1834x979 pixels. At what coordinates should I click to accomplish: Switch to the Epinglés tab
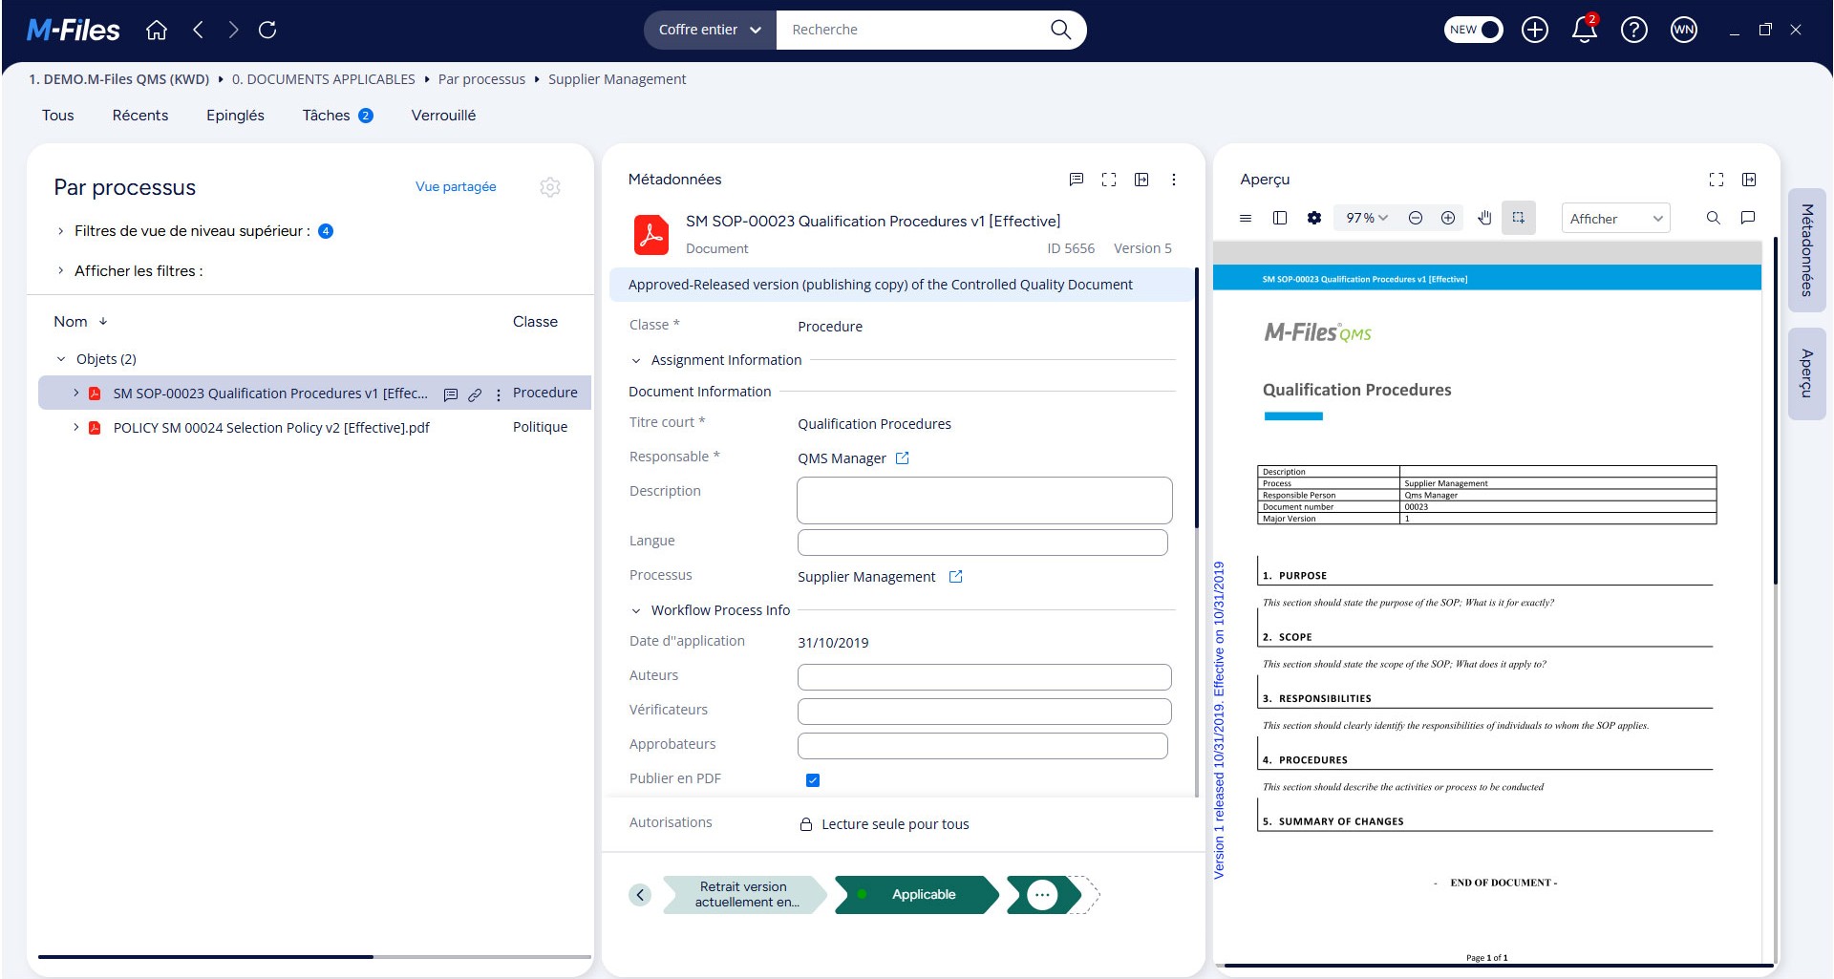[x=235, y=116]
